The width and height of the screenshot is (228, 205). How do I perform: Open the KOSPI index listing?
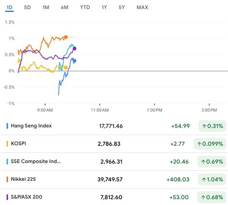114,144
